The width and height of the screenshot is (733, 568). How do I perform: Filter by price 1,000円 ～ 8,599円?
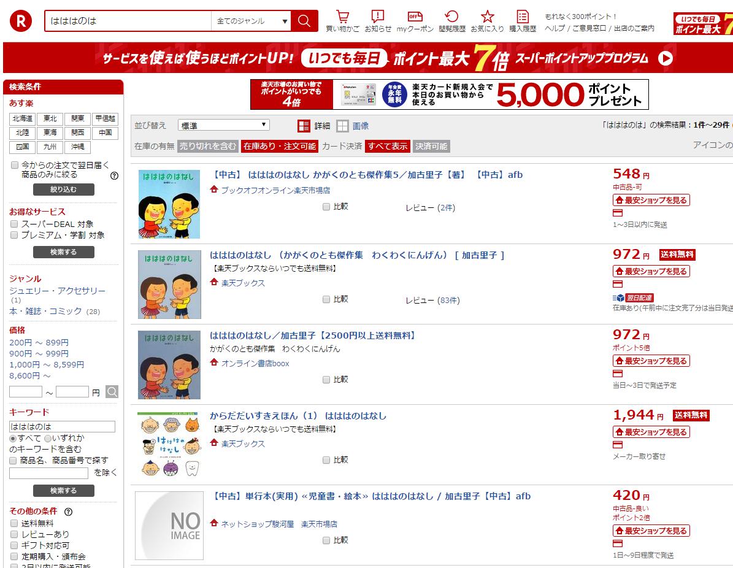point(47,364)
